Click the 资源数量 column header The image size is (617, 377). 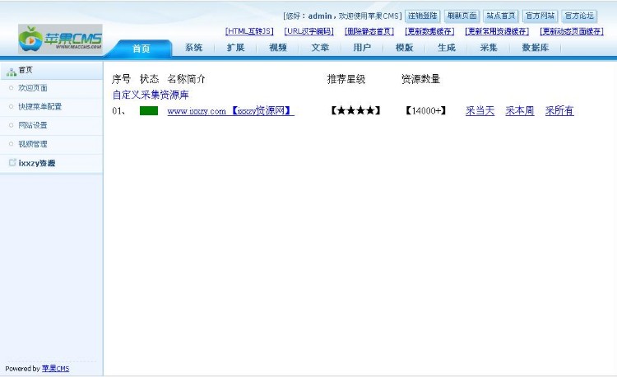420,79
